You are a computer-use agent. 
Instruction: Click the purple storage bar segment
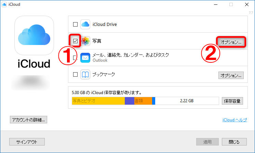(x=129, y=101)
